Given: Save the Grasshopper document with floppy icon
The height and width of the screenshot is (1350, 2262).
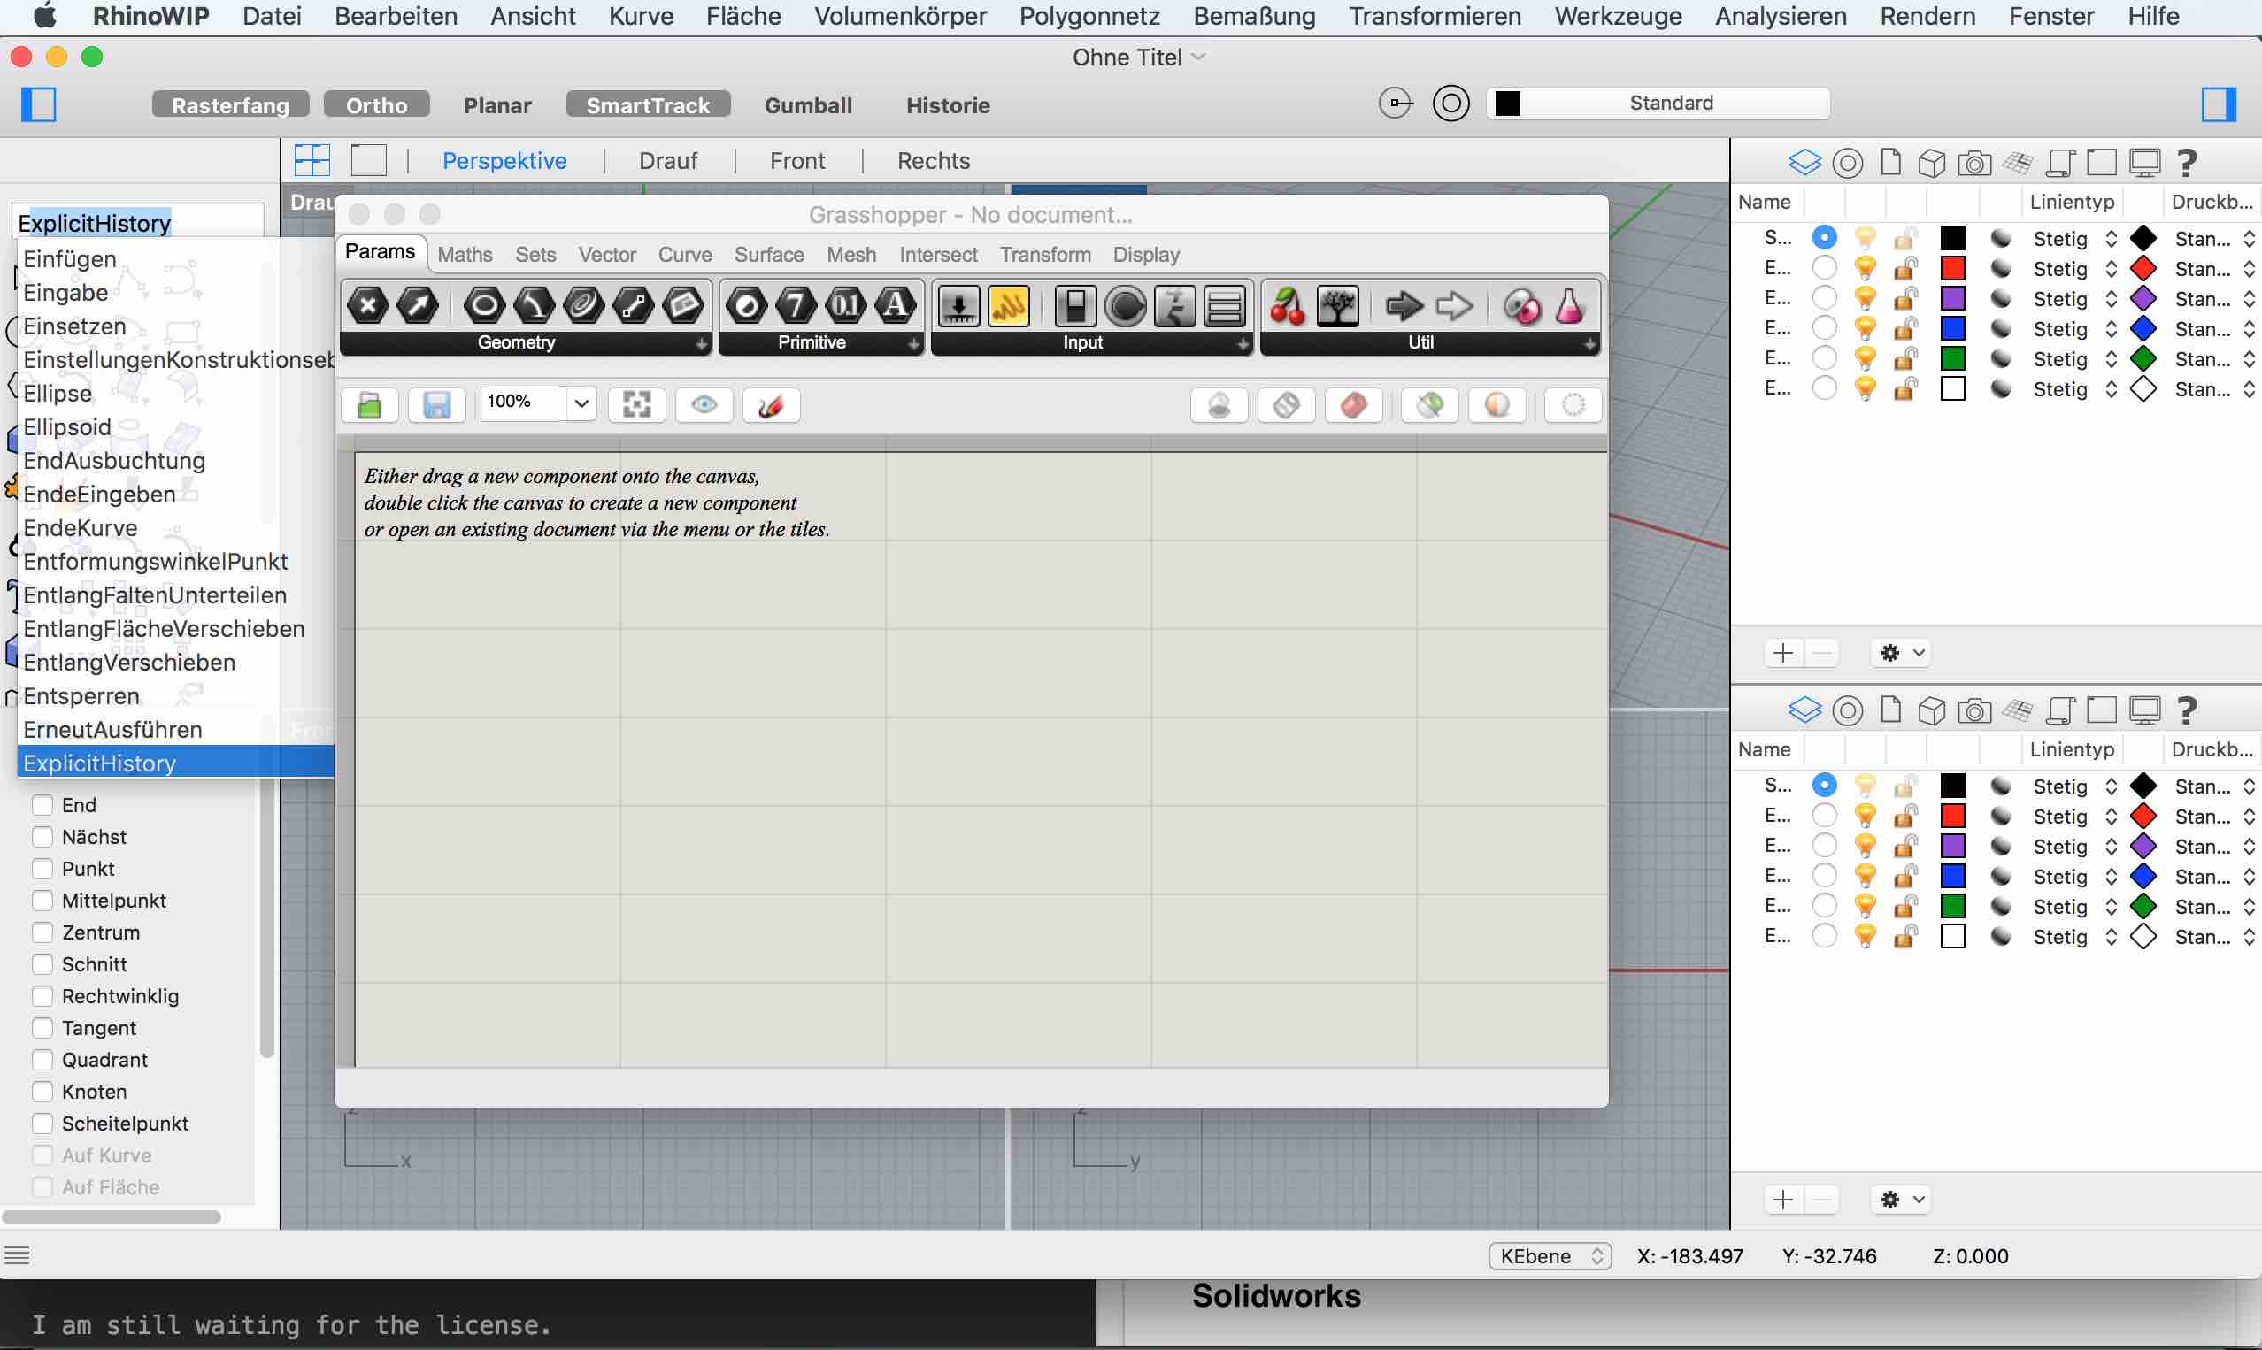Looking at the screenshot, I should (x=437, y=405).
